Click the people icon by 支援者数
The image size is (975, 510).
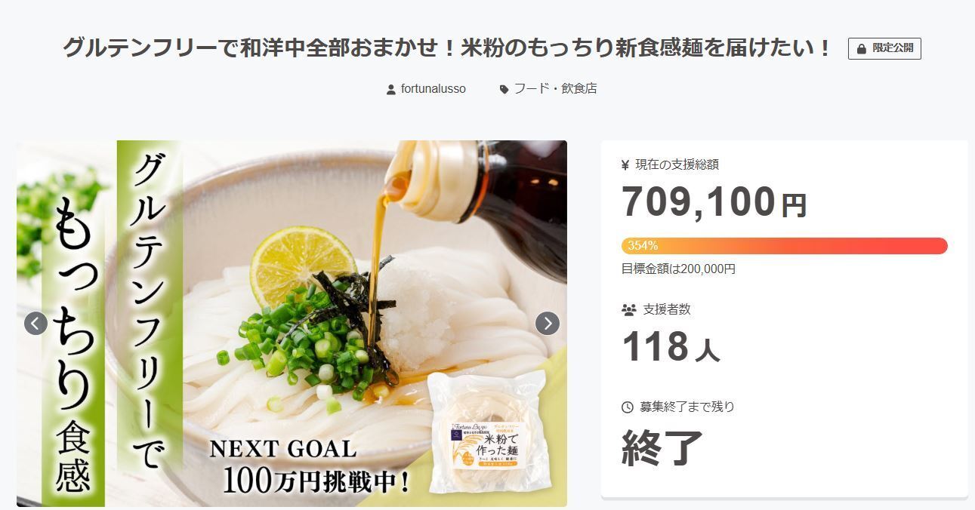coord(628,309)
